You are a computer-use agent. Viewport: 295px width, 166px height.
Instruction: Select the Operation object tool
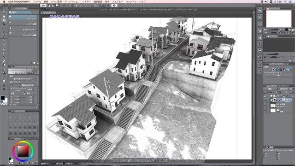click(4, 20)
